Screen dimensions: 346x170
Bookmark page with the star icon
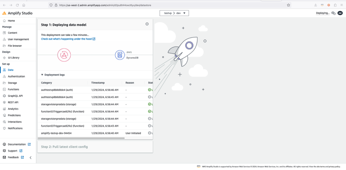coord(289,5)
